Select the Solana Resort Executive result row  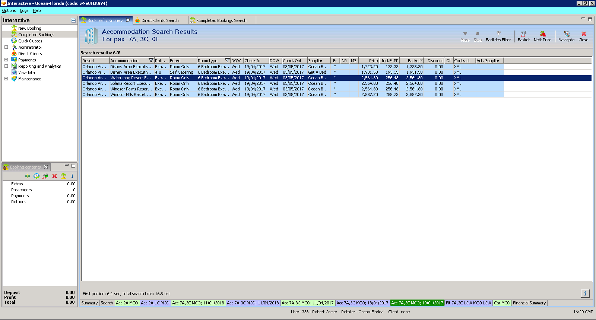(x=293, y=83)
